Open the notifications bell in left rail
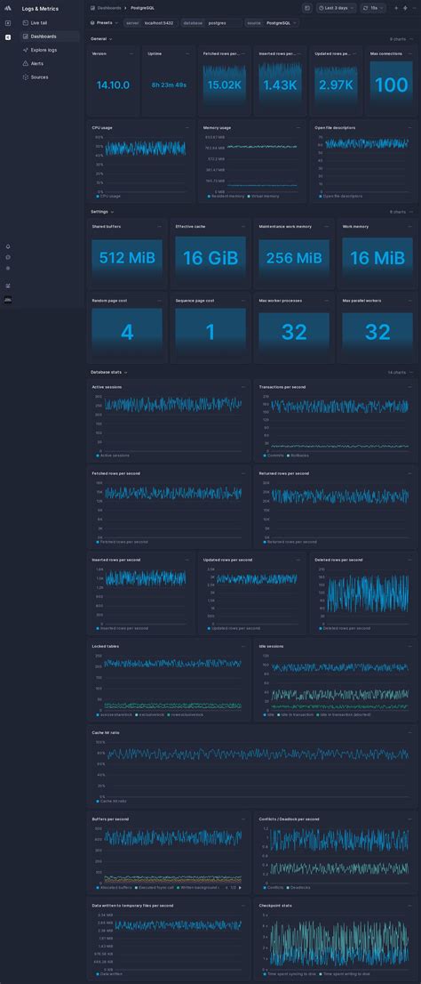Image resolution: width=421 pixels, height=984 pixels. tap(8, 246)
